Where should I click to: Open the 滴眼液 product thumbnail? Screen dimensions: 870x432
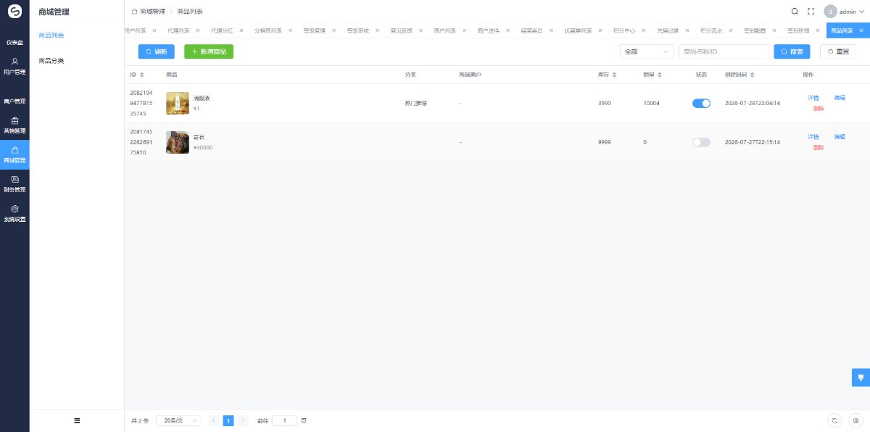[178, 103]
